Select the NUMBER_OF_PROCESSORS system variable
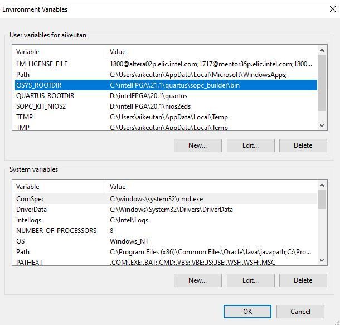This screenshot has width=340, height=325. 56,231
